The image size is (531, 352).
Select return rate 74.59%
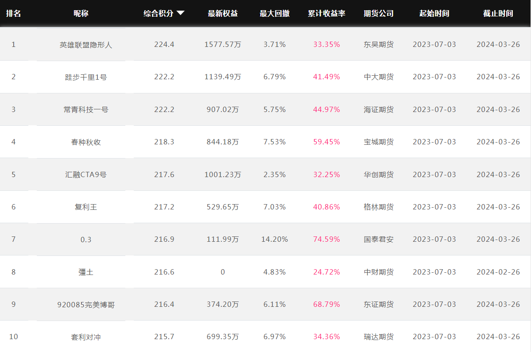[326, 239]
